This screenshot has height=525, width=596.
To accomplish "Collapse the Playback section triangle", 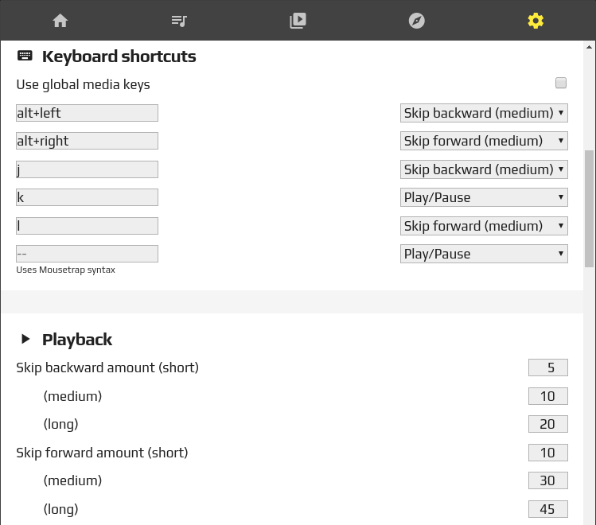I will pos(25,339).
